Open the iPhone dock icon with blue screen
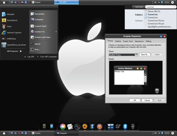 pos(51,126)
